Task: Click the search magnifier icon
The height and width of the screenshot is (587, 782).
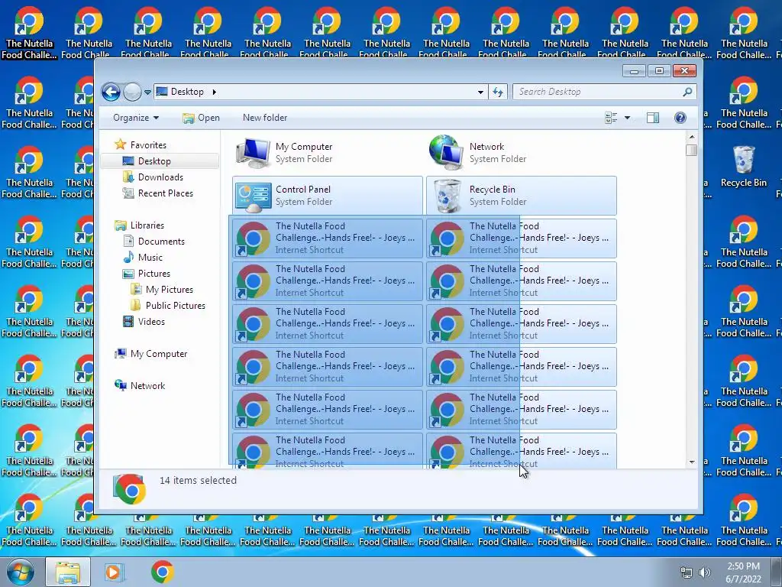Action: pyautogui.click(x=688, y=92)
